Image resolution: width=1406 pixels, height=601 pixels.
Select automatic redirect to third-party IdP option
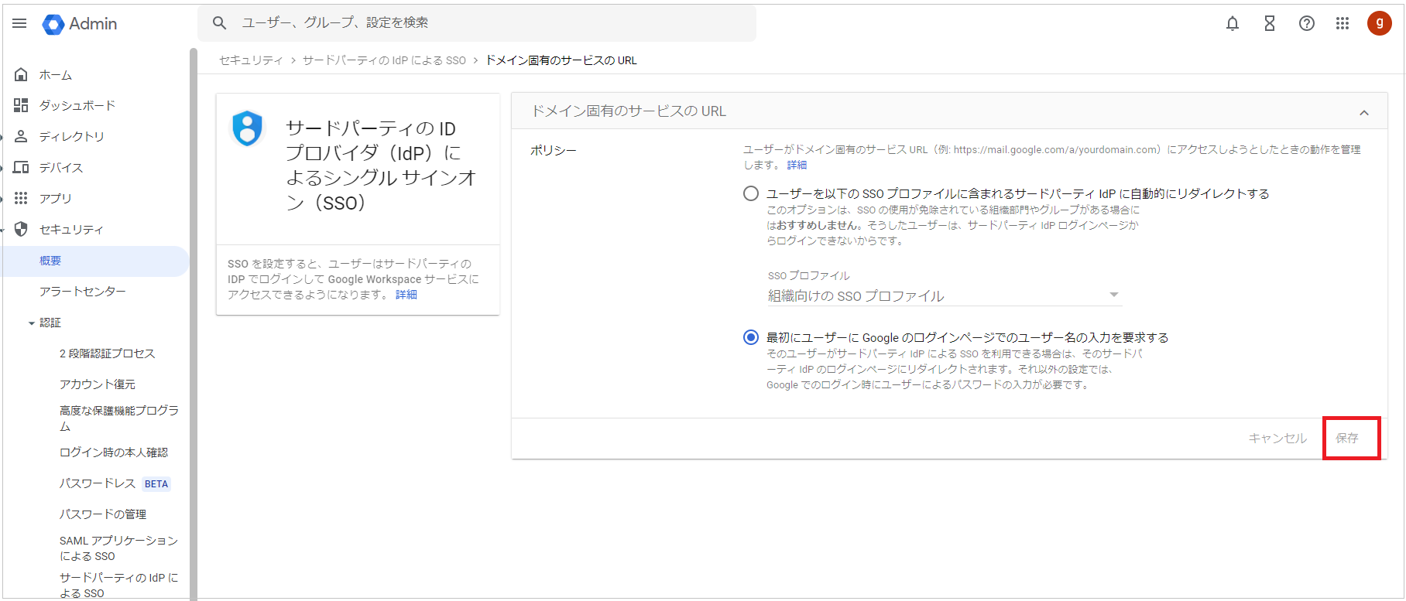tap(751, 193)
